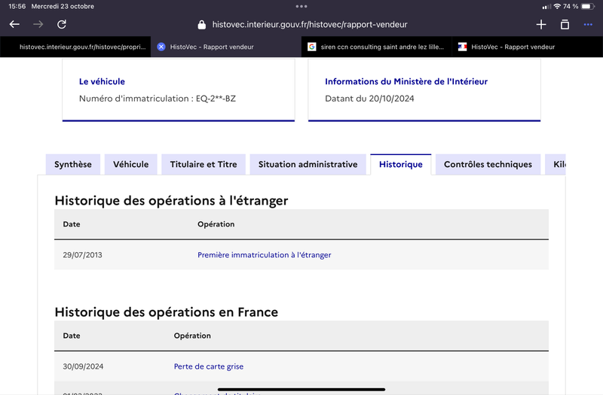Viewport: 603px width, 395px height.
Task: Go back with the browser back arrow
Action: (14, 24)
